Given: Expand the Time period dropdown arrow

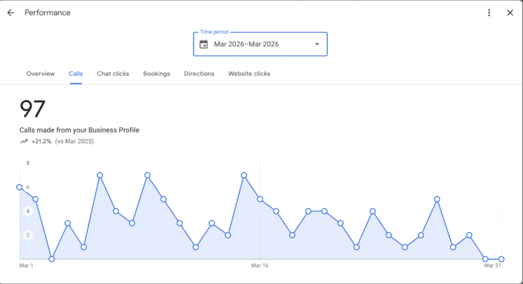Looking at the screenshot, I should click(x=317, y=45).
